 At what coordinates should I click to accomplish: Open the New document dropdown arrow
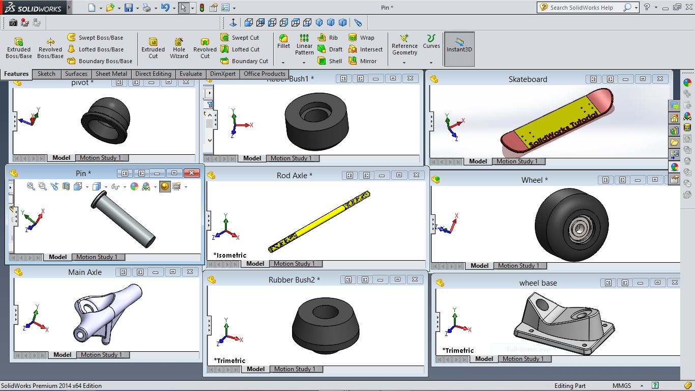101,8
